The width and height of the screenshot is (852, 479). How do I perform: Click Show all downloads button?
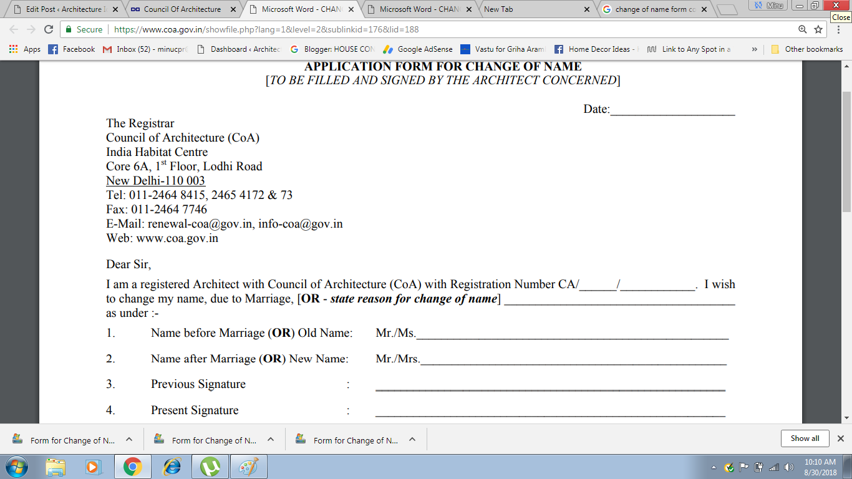805,438
